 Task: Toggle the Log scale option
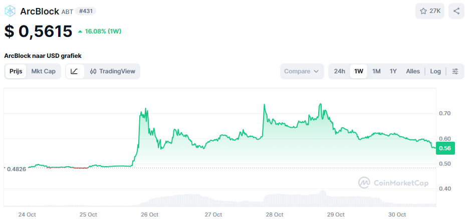(x=435, y=71)
